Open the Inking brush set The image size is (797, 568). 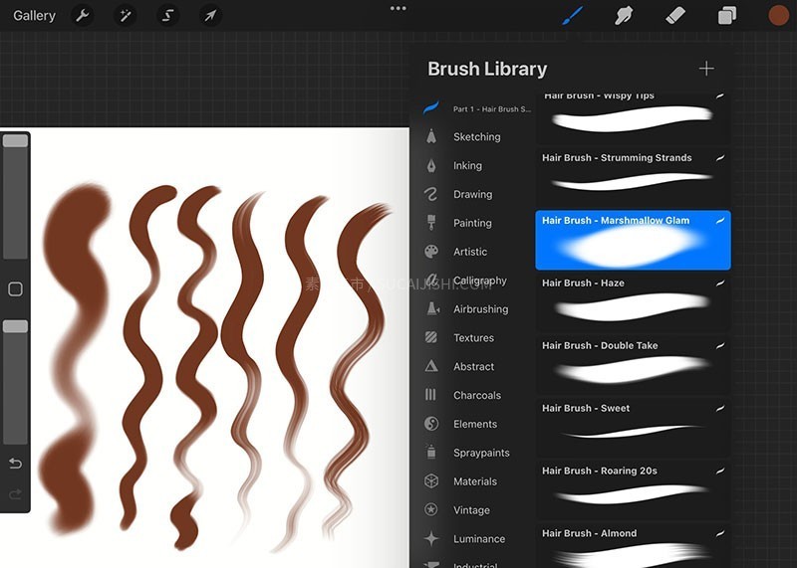[467, 165]
